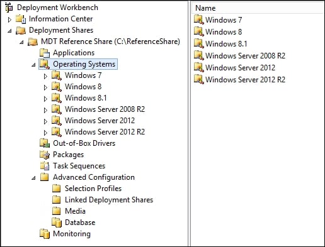The width and height of the screenshot is (325, 247).
Task: Click the Windows 8 folder icon in tree
Action: coord(57,87)
